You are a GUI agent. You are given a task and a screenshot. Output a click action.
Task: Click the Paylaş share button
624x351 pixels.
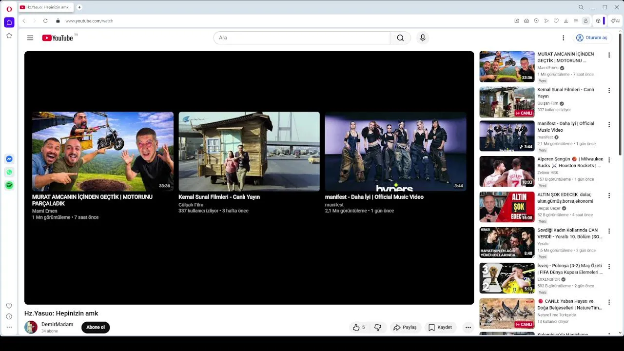coord(405,328)
